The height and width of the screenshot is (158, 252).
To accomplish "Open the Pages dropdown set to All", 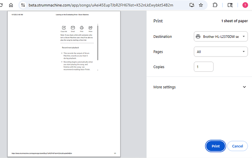I will point(221,52).
